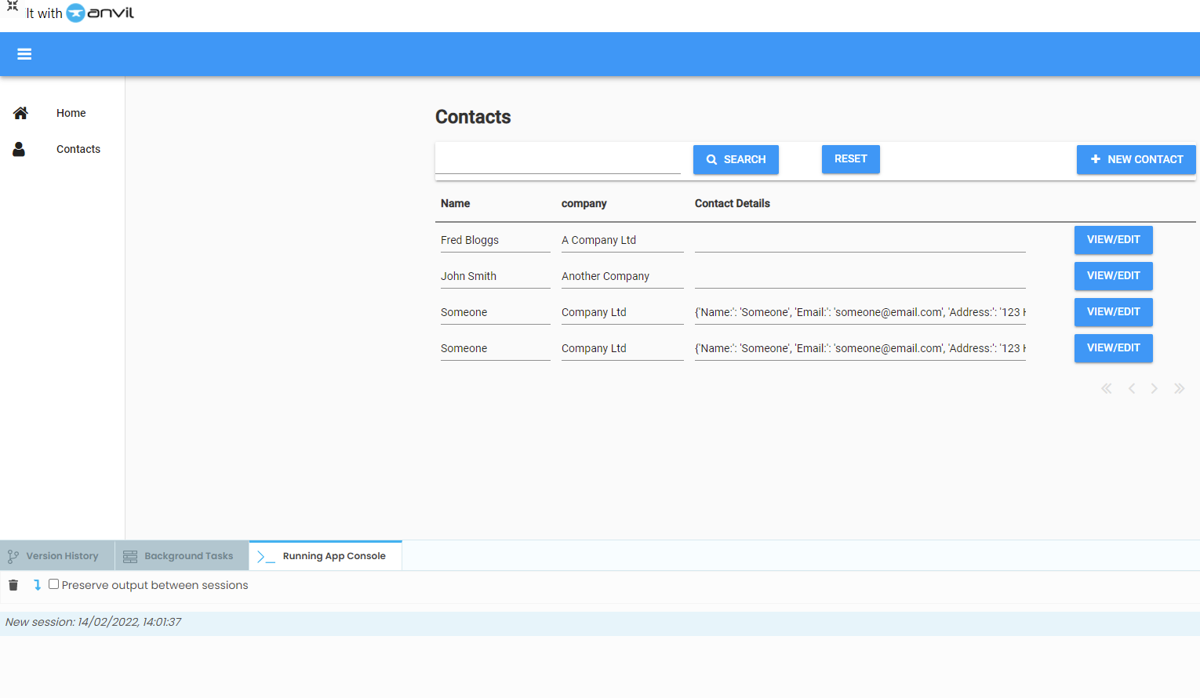Viewport: 1200px width, 698px height.
Task: Click the collapse arrows icon at top-left corner
Action: tap(13, 5)
